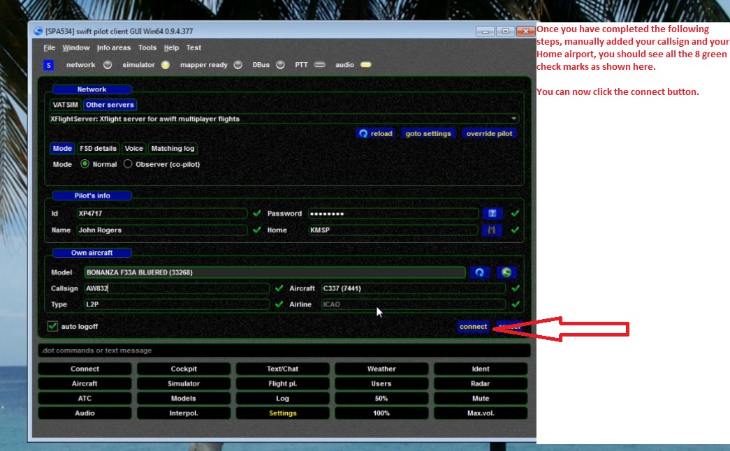
Task: Click the audio indicator light
Action: 366,65
